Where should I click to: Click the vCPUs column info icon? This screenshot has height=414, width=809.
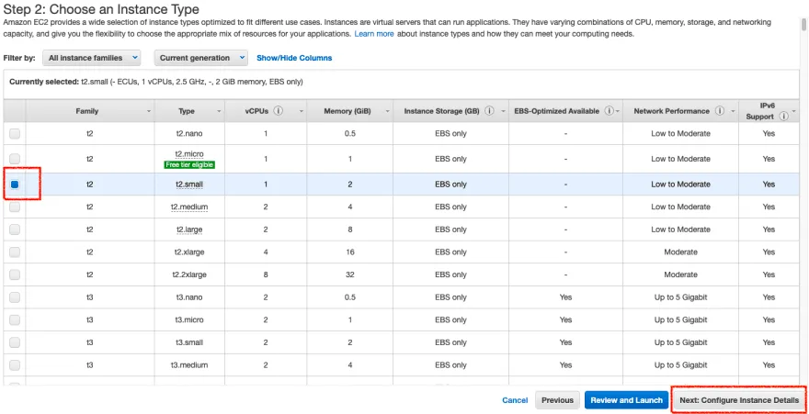tap(278, 111)
